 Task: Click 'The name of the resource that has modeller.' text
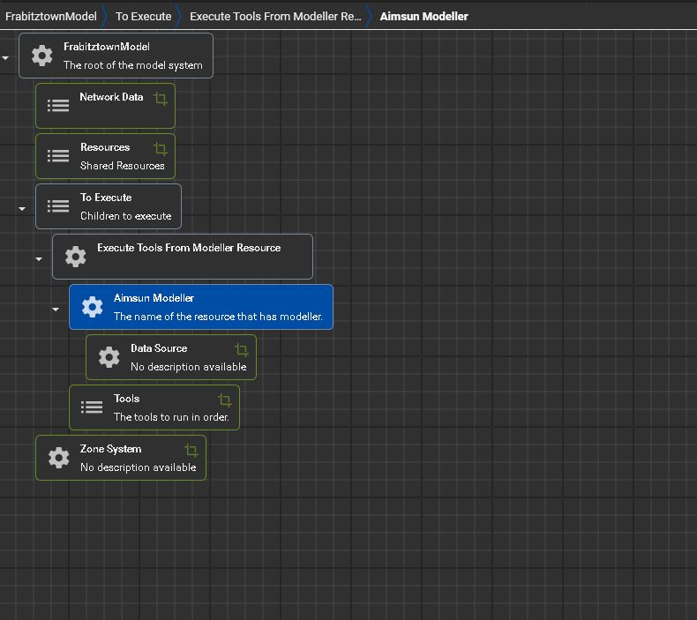(x=218, y=316)
